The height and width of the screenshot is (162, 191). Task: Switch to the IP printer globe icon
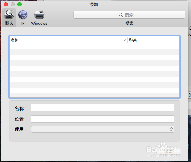[x=23, y=15]
